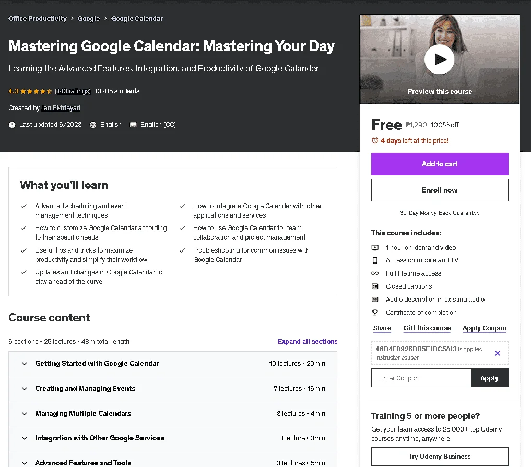Screen dimensions: 531x467
Task: Click the Enter Coupon input field
Action: coord(421,378)
